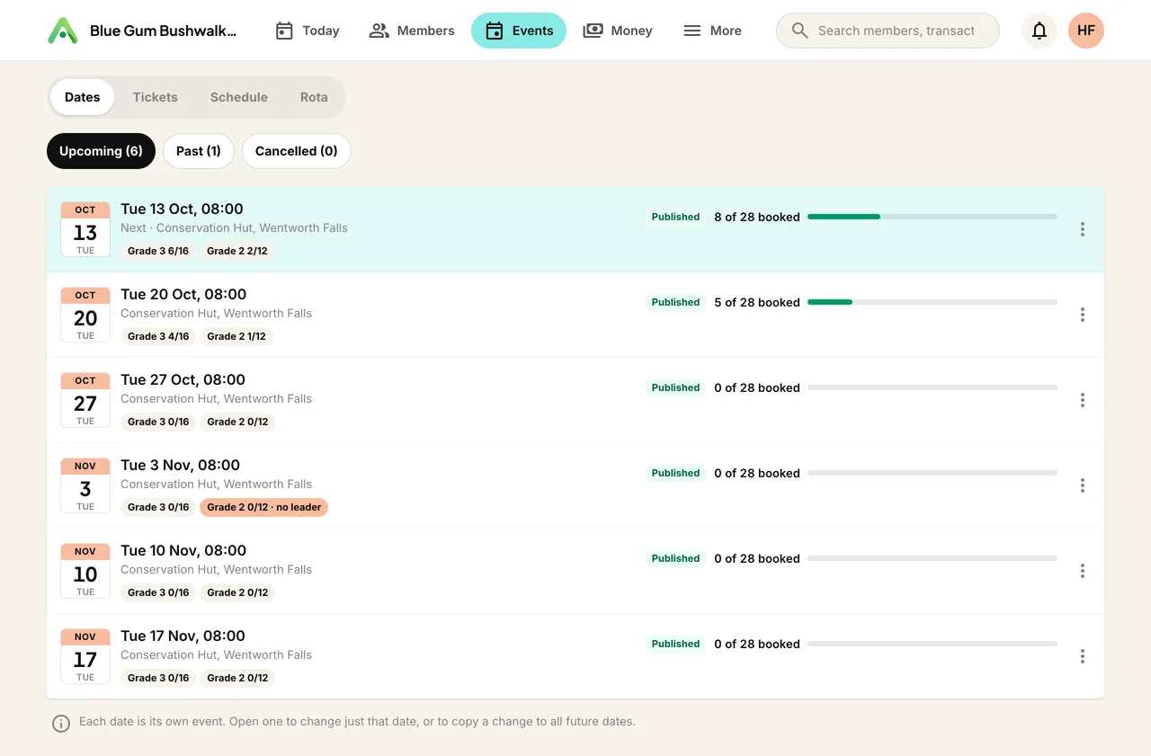Viewport: 1151px width, 756px height.
Task: Open the three-dot menu for Tue 27 Oct
Action: 1083,400
